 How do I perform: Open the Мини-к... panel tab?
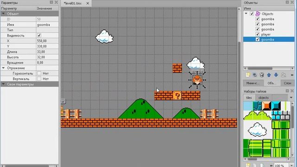(x=253, y=83)
